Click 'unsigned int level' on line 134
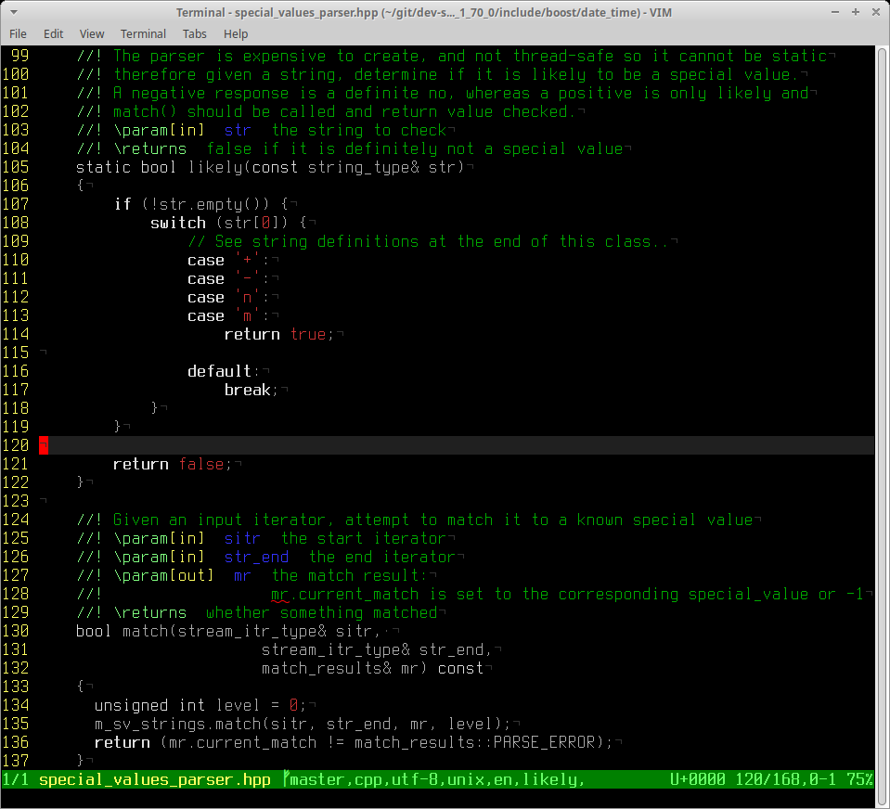This screenshot has width=890, height=809. (x=177, y=706)
